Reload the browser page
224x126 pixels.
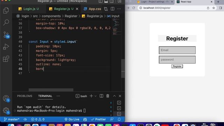(x=134, y=8)
